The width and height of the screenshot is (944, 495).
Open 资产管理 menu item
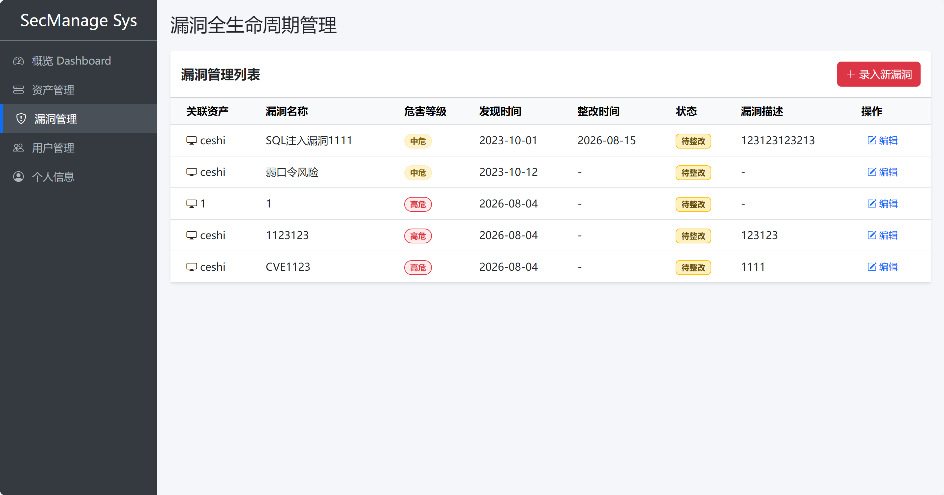79,90
